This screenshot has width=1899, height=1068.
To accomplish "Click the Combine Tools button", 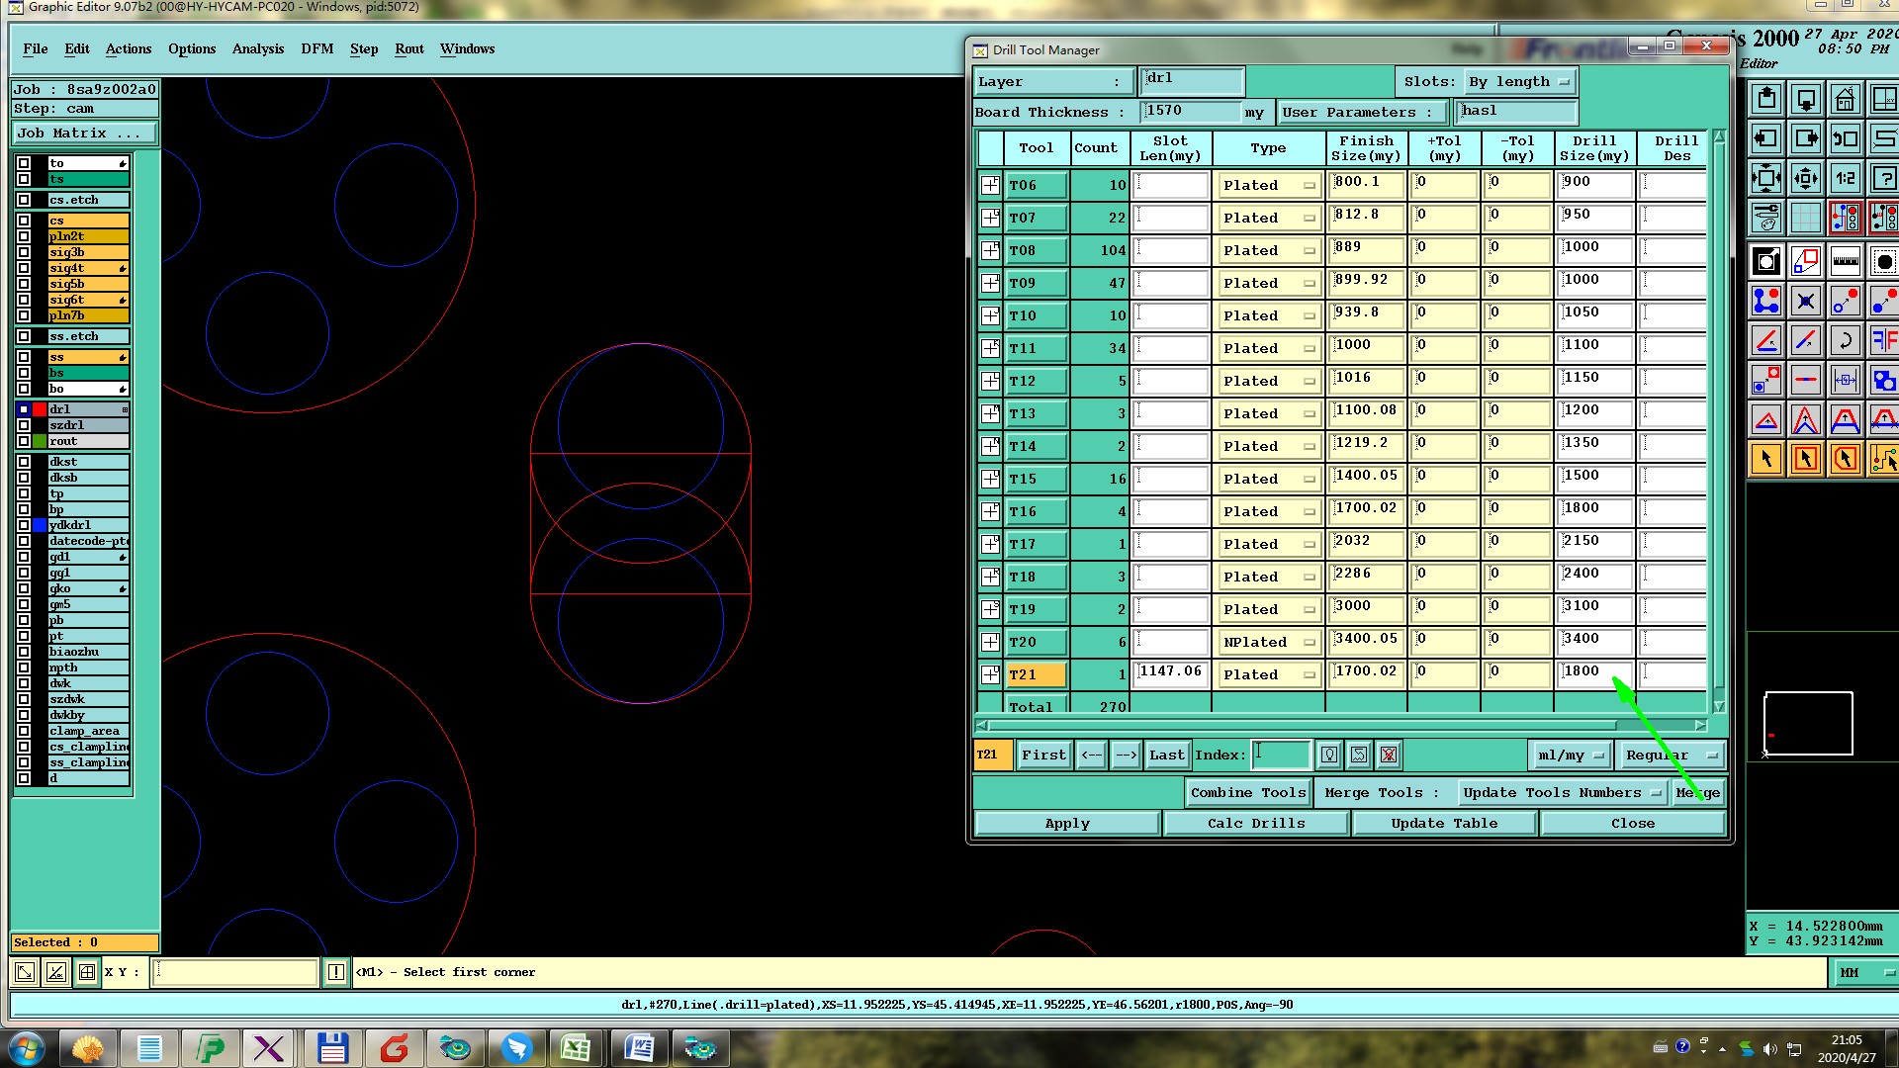I will [x=1248, y=793].
